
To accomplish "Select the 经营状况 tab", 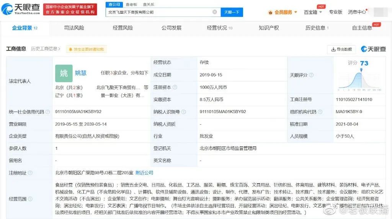I will [219, 28].
